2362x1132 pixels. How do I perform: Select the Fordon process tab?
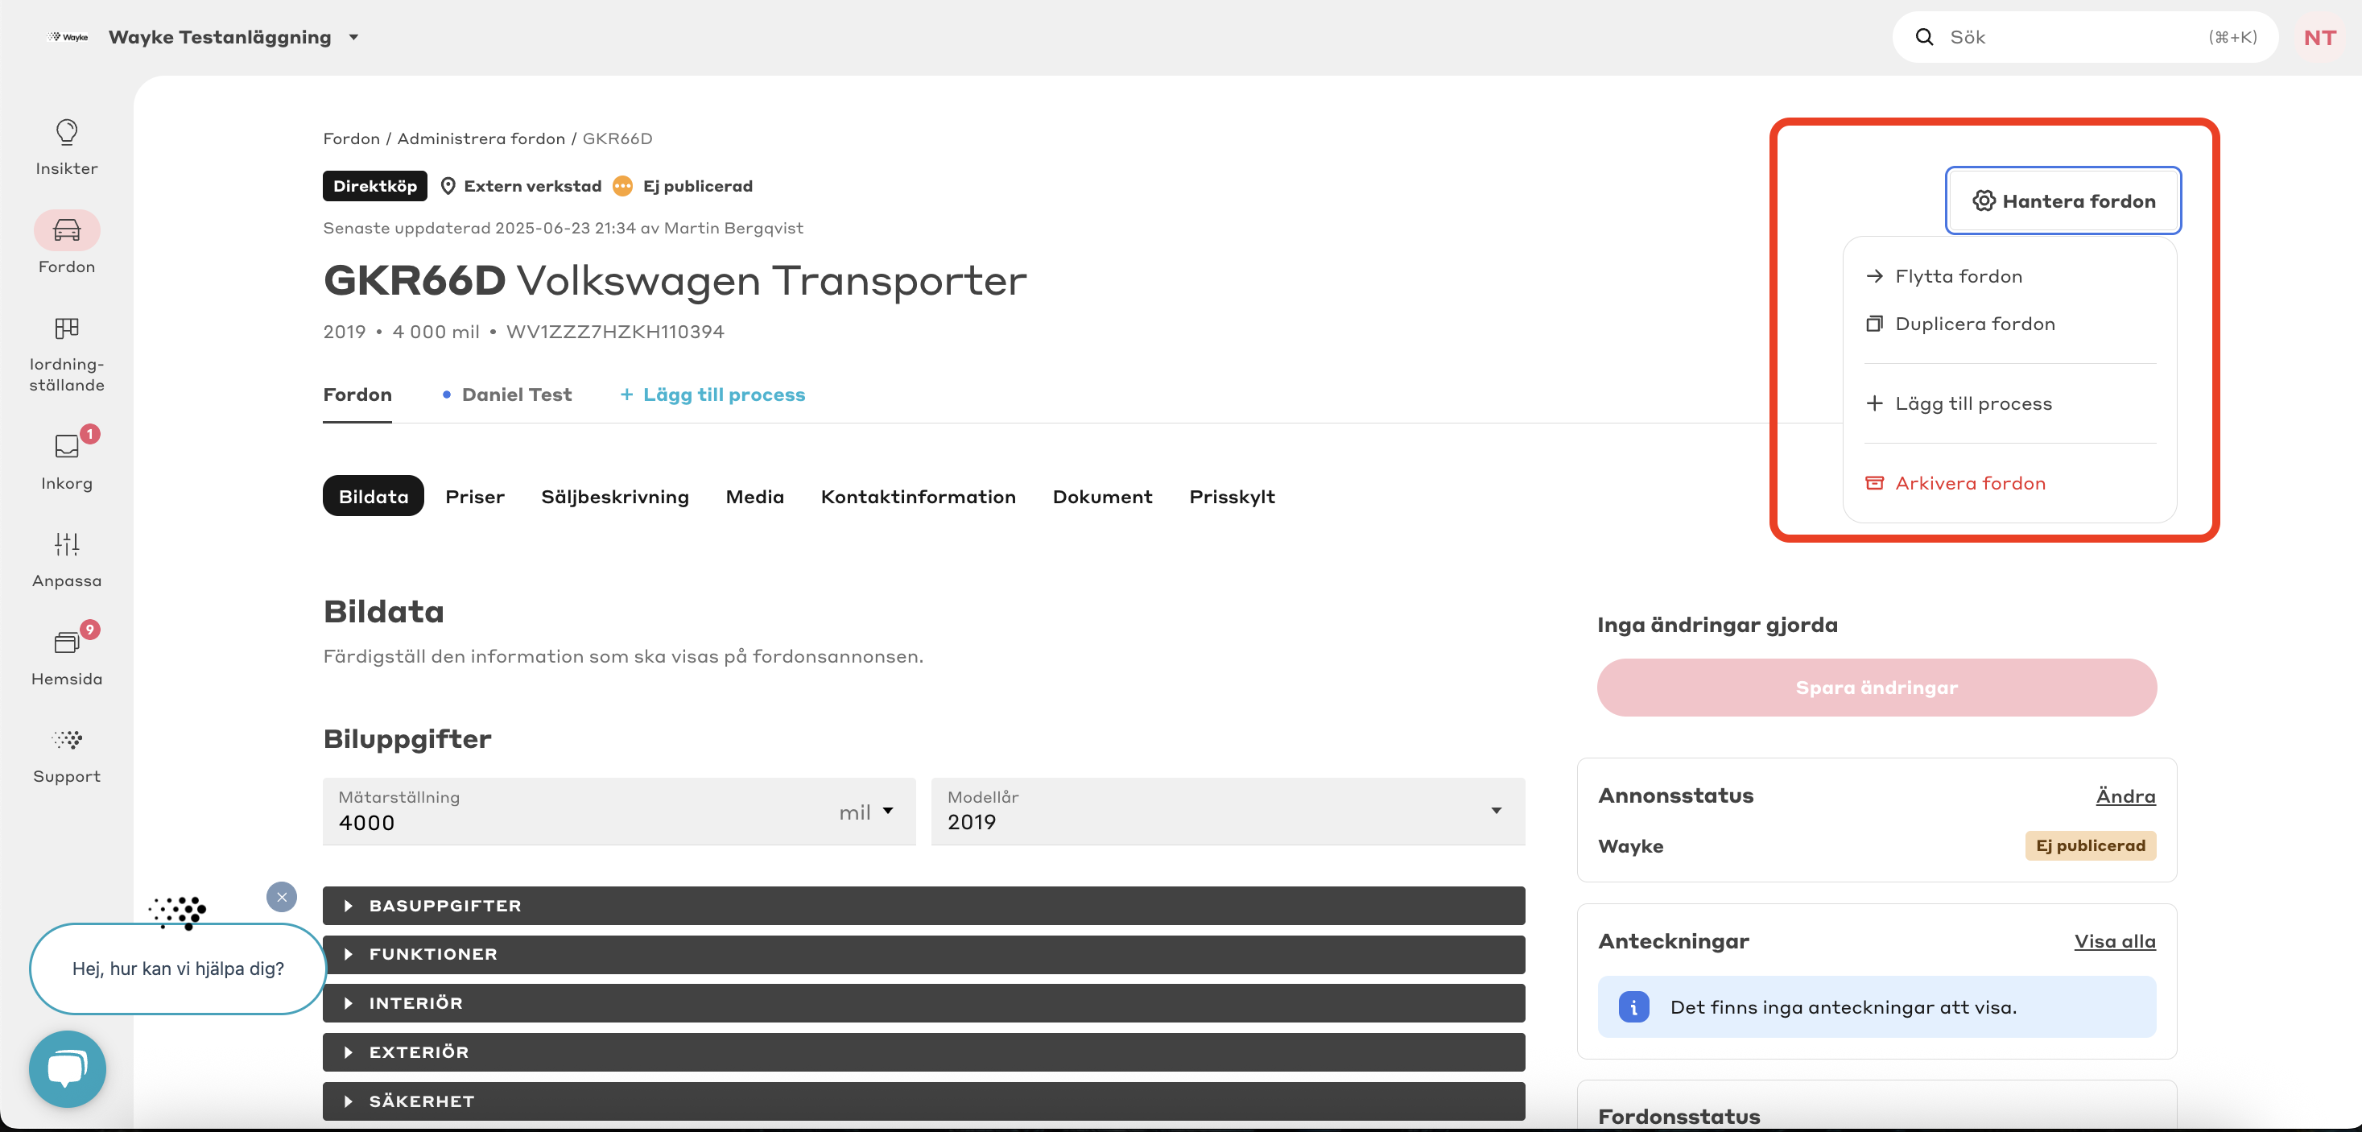pos(357,395)
